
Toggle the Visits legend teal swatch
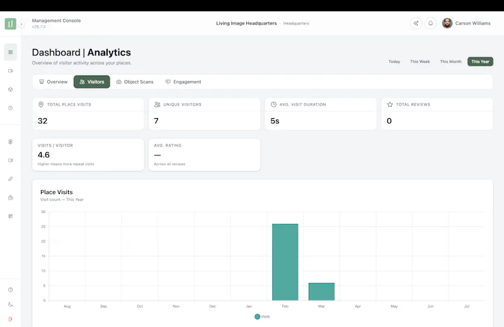coord(257,317)
